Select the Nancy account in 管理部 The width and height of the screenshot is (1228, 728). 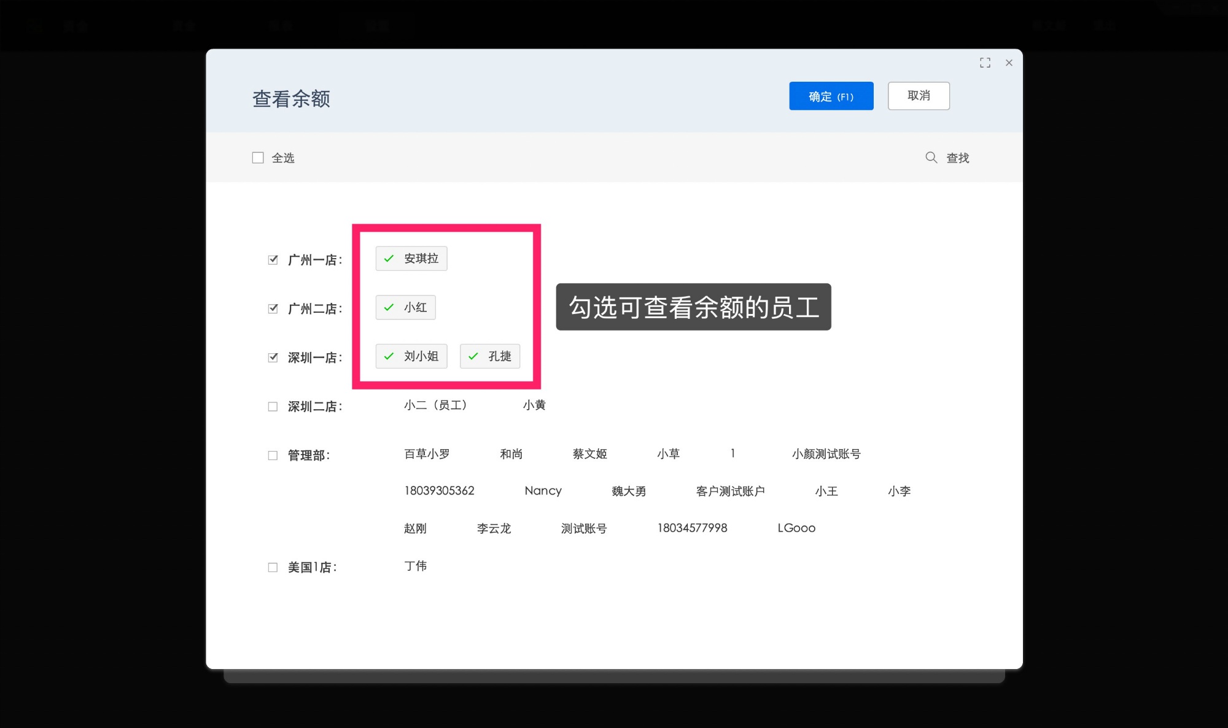coord(543,491)
